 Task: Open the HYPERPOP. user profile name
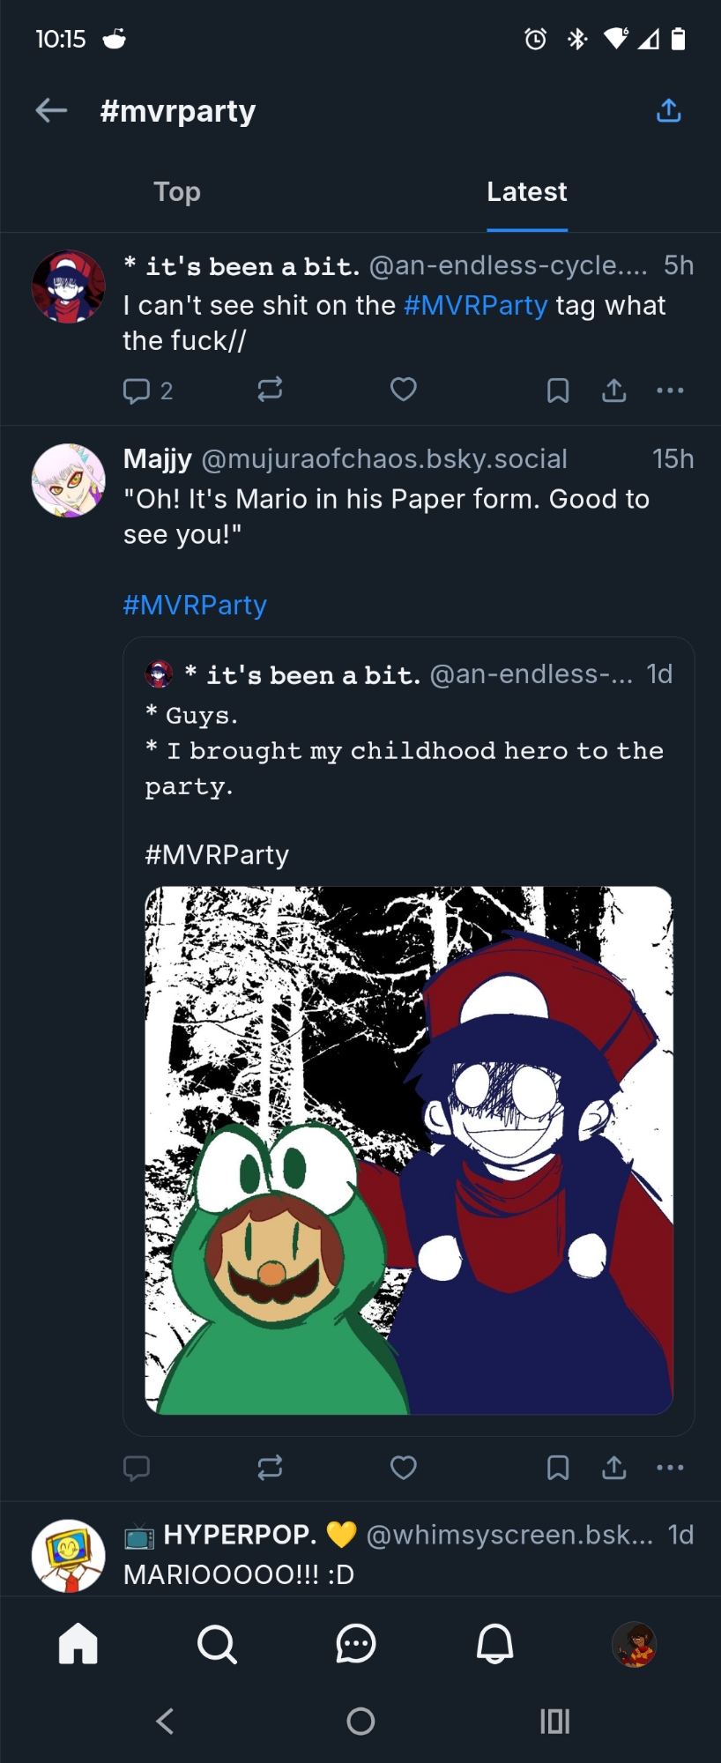pyautogui.click(x=240, y=1535)
